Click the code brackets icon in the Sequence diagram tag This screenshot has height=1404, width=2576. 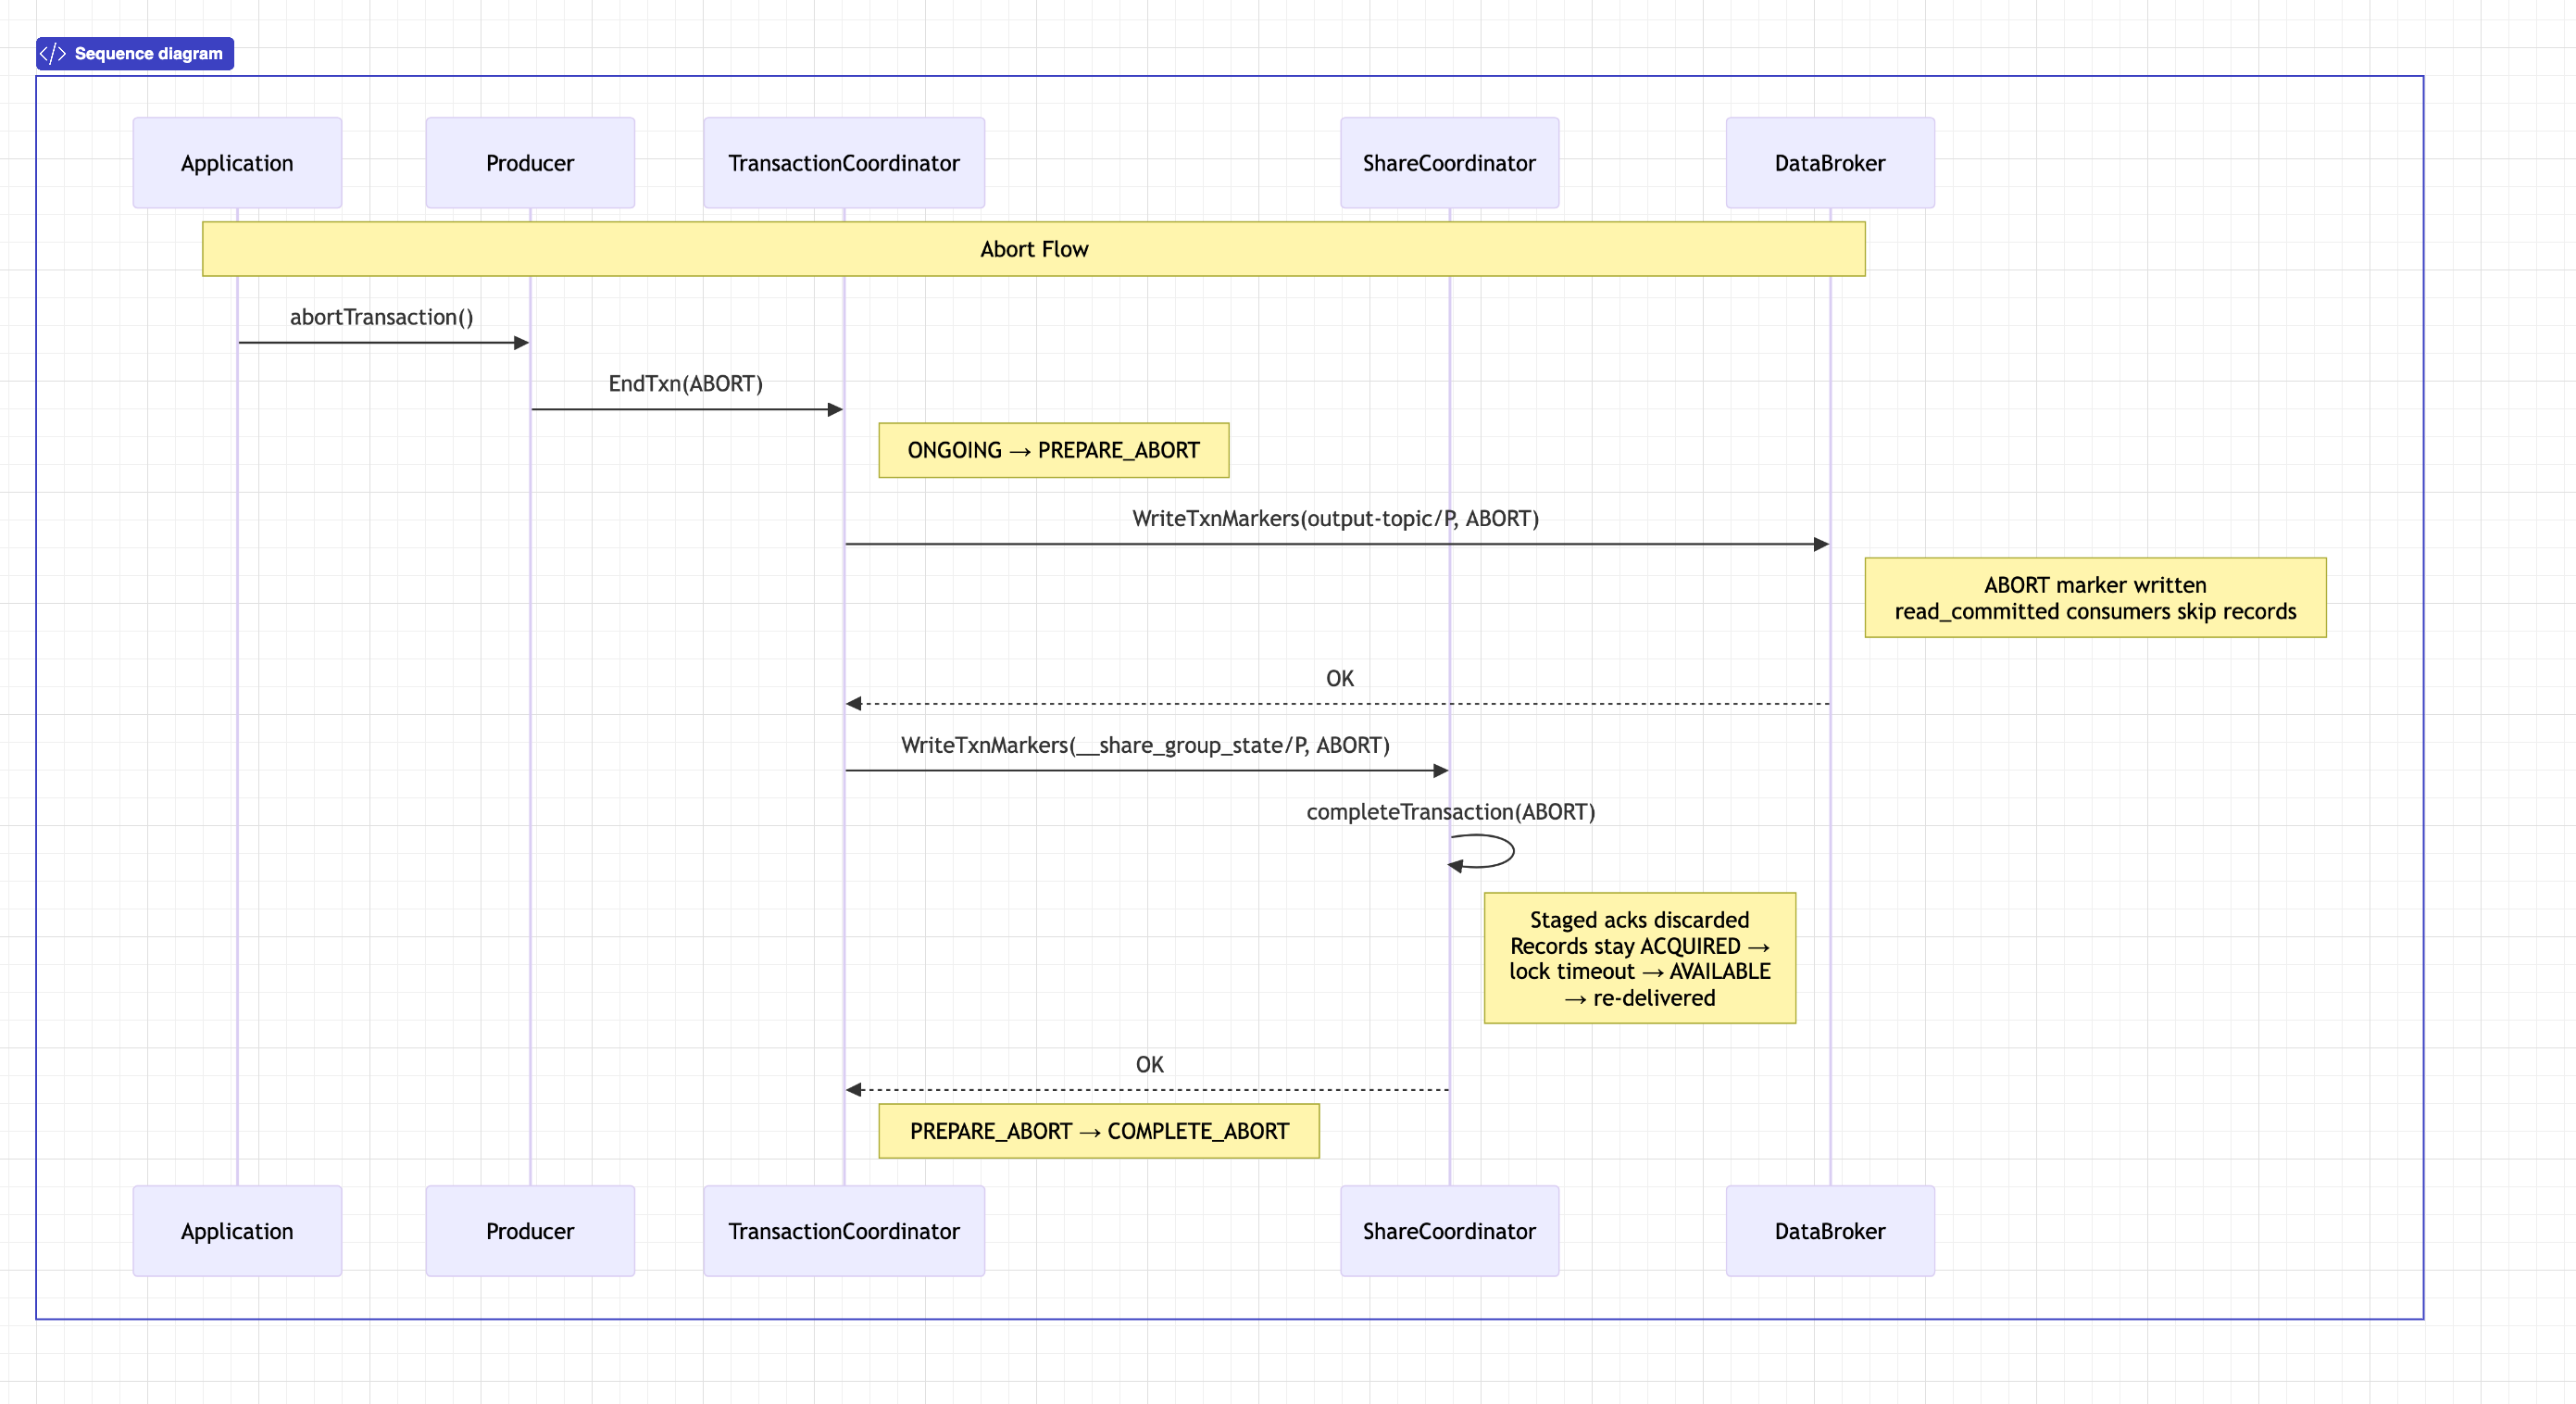click(53, 54)
